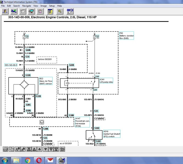Increase text size with A up-arrow icon
183x164 pixels.
17,149
